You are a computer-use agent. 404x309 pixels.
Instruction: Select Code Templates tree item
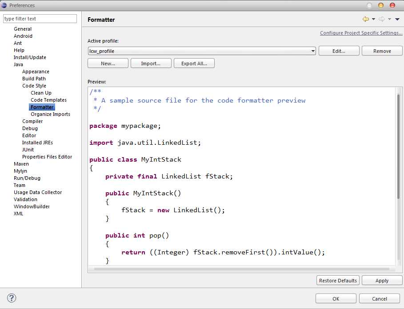pos(48,100)
